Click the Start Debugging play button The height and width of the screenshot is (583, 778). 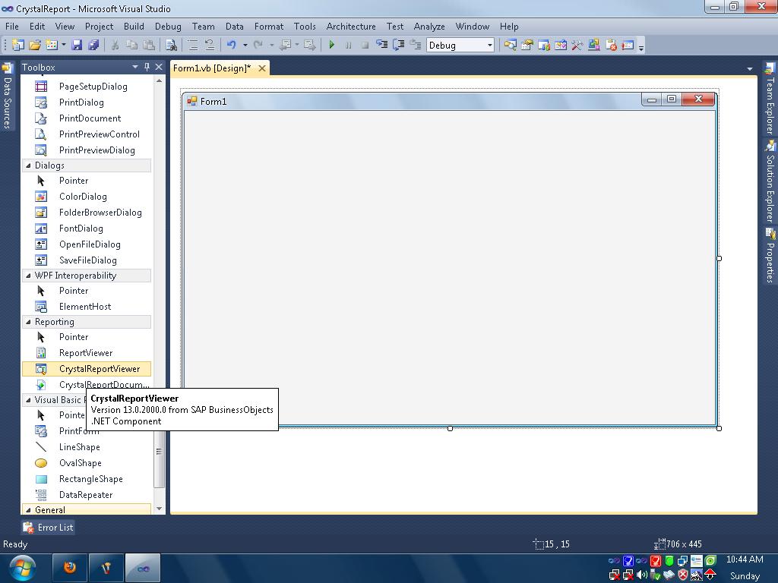[332, 45]
